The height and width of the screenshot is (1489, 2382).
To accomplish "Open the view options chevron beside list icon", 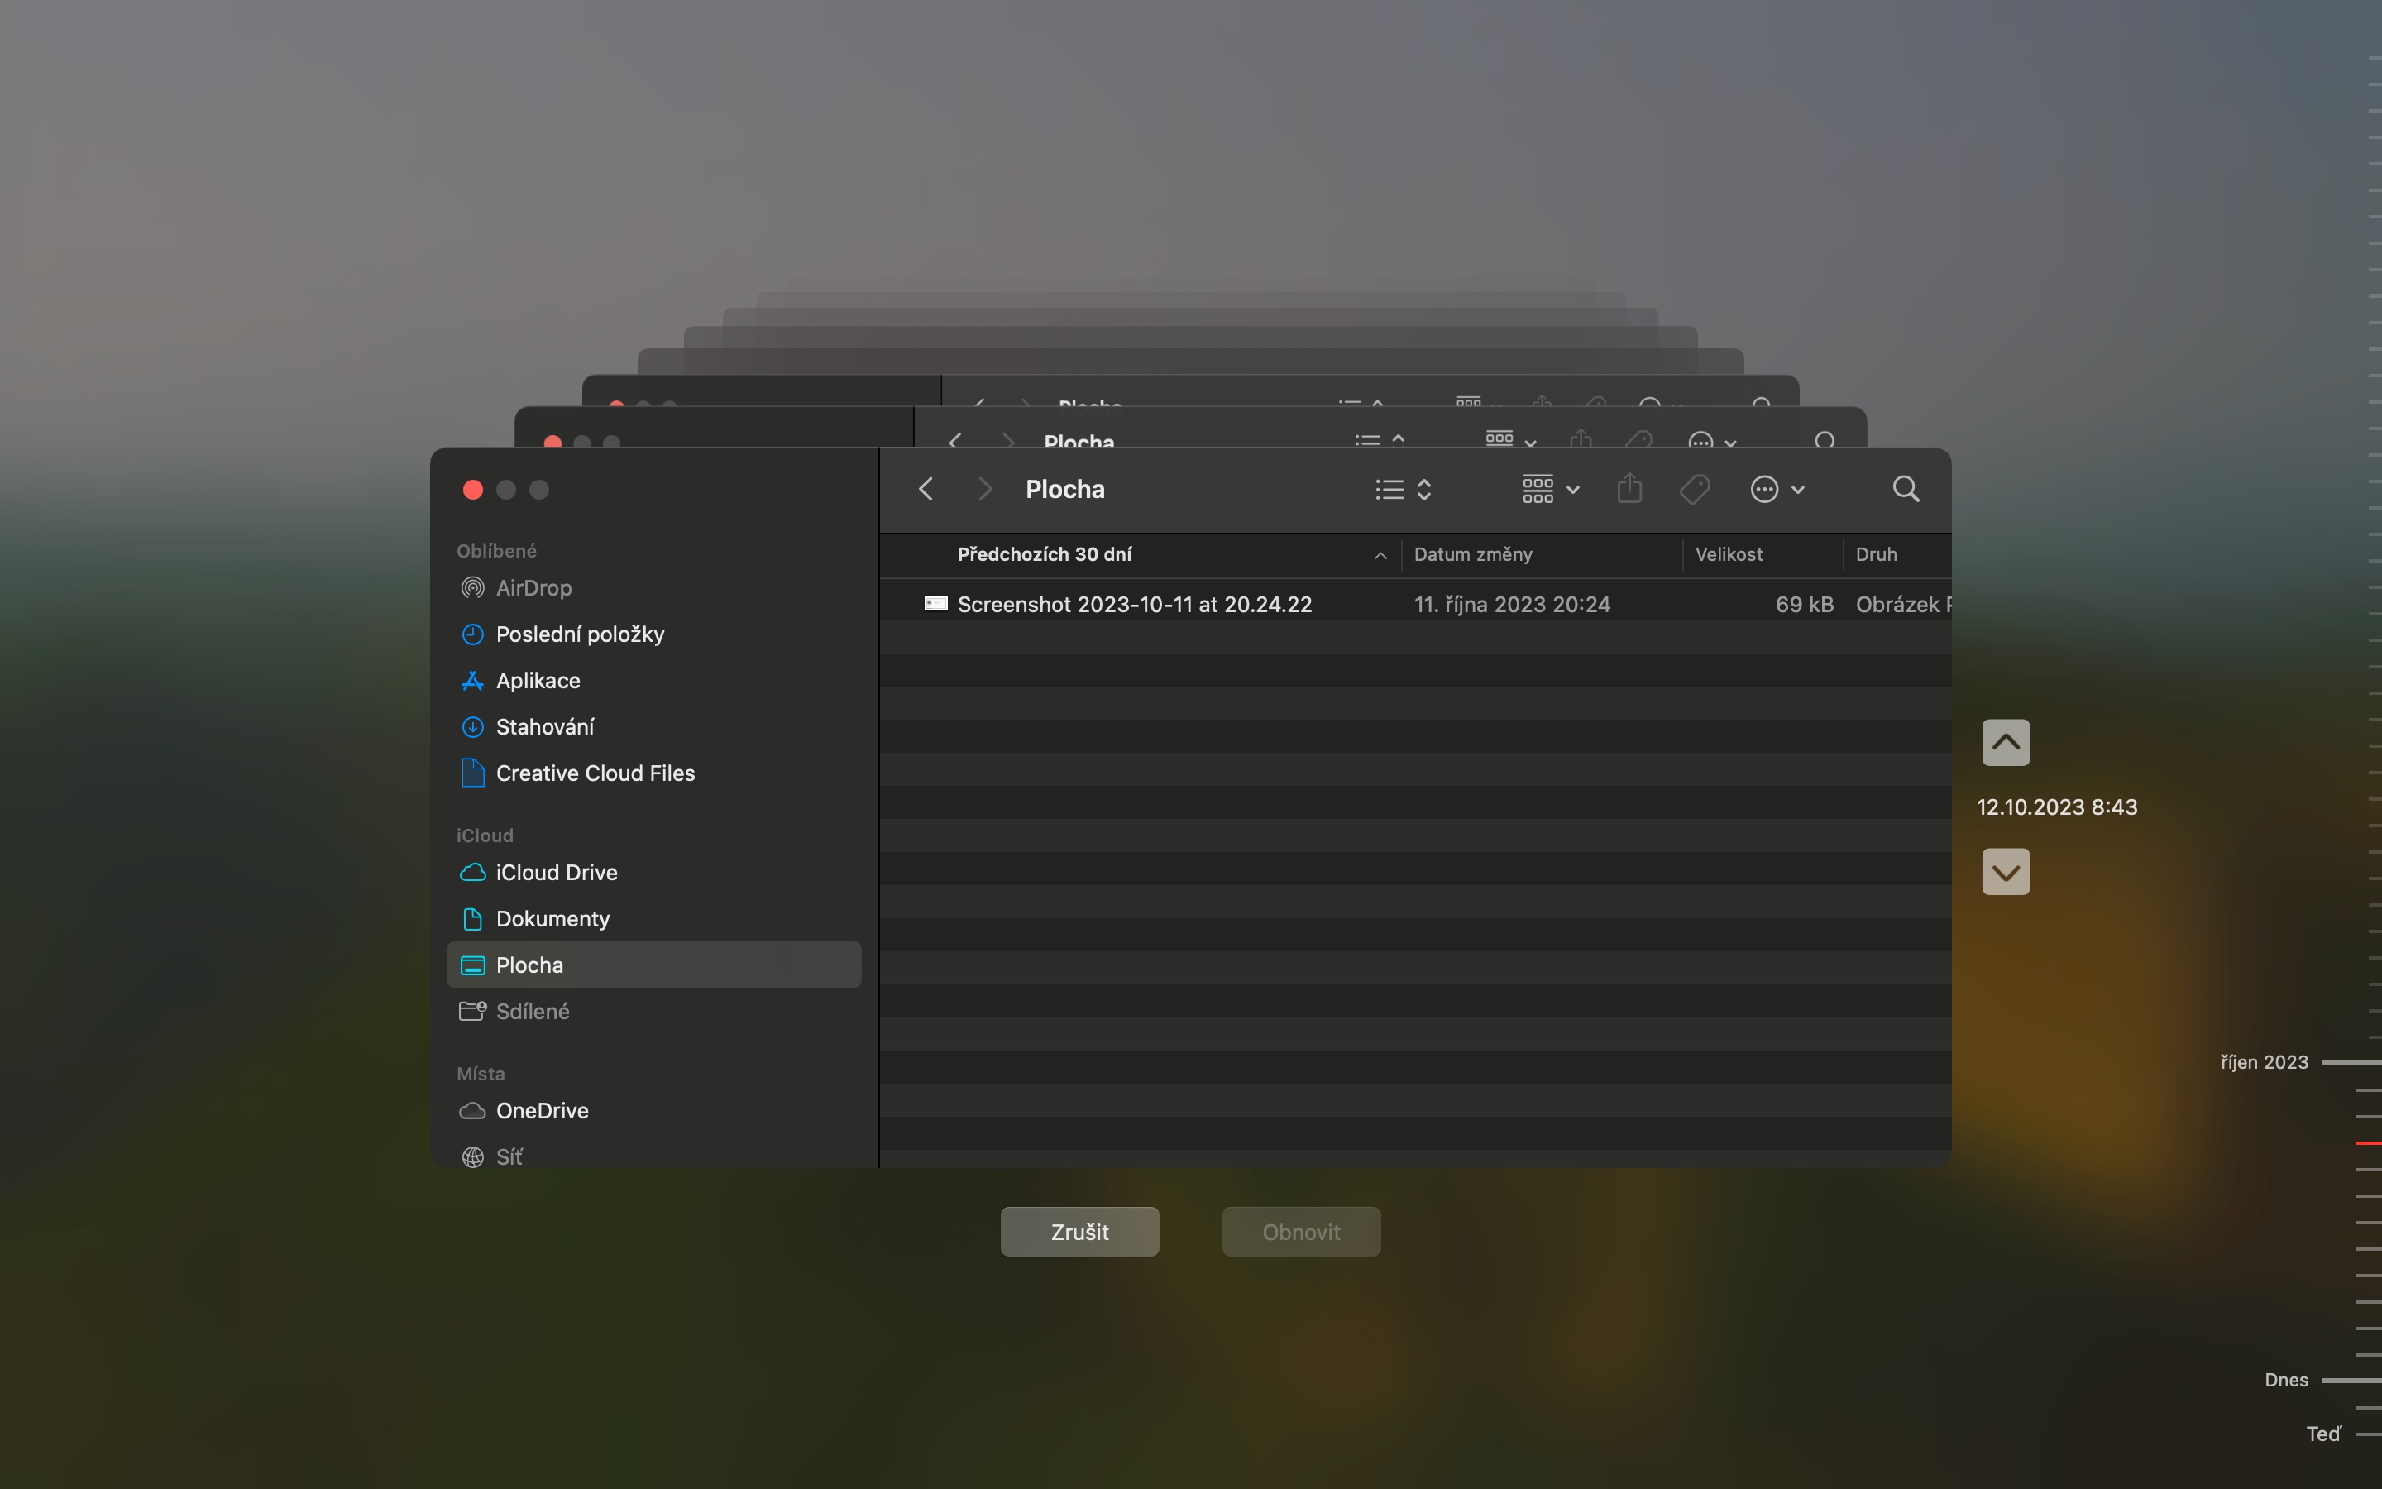I will (1424, 488).
